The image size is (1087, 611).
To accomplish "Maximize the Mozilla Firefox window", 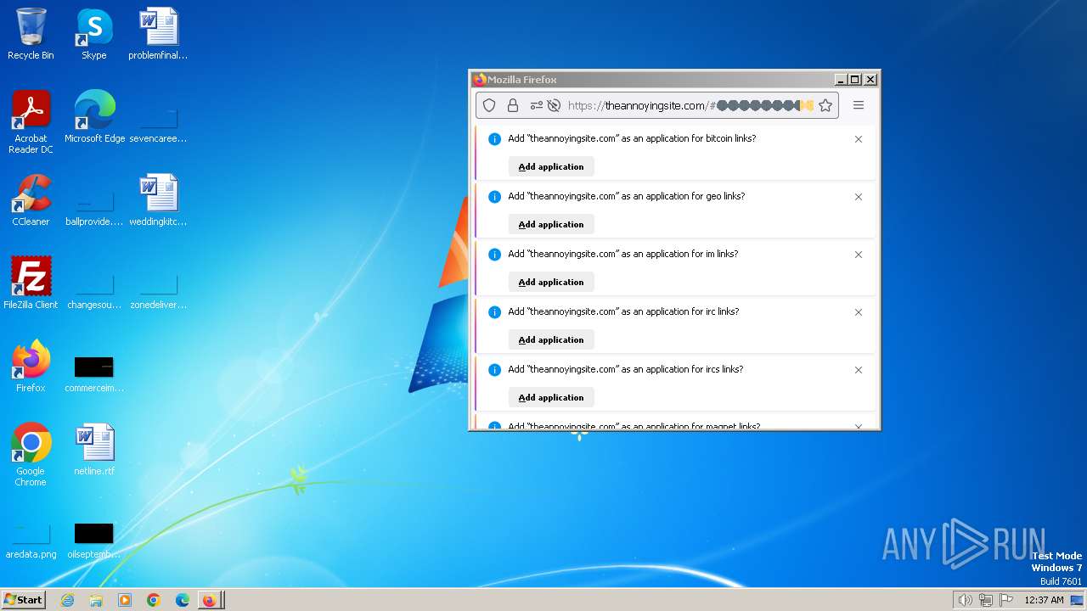I will tap(855, 80).
